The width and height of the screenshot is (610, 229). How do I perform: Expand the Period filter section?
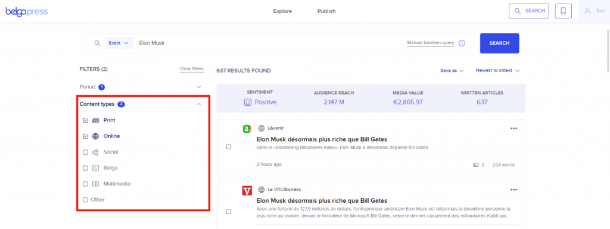tap(141, 87)
